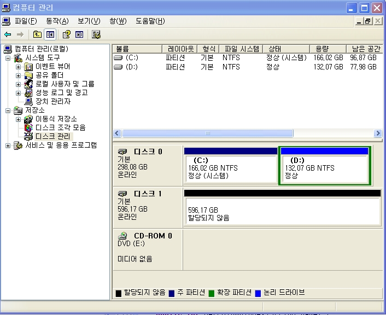Expand the 로컬 사용자 및 그룹 node

point(18,84)
